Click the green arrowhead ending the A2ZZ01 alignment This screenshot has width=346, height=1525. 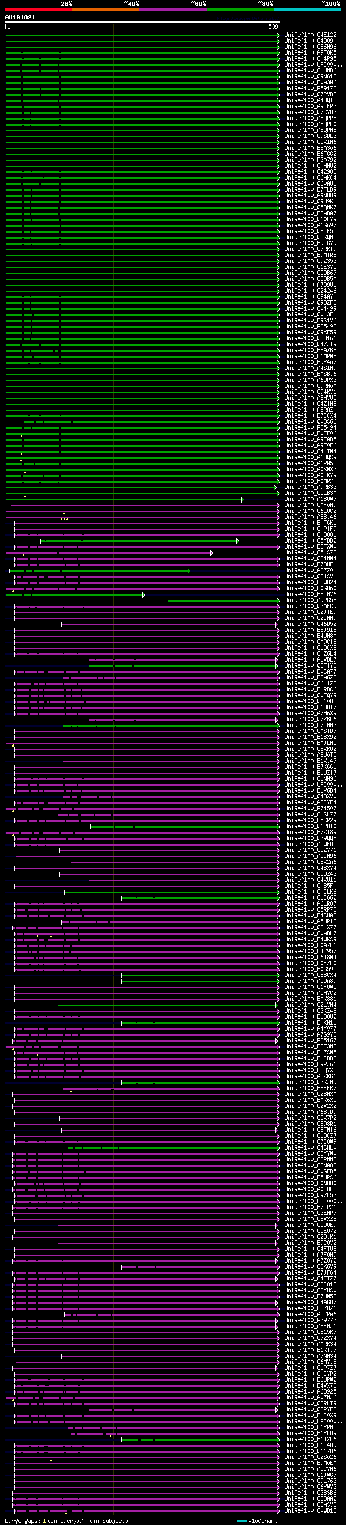pos(189,571)
